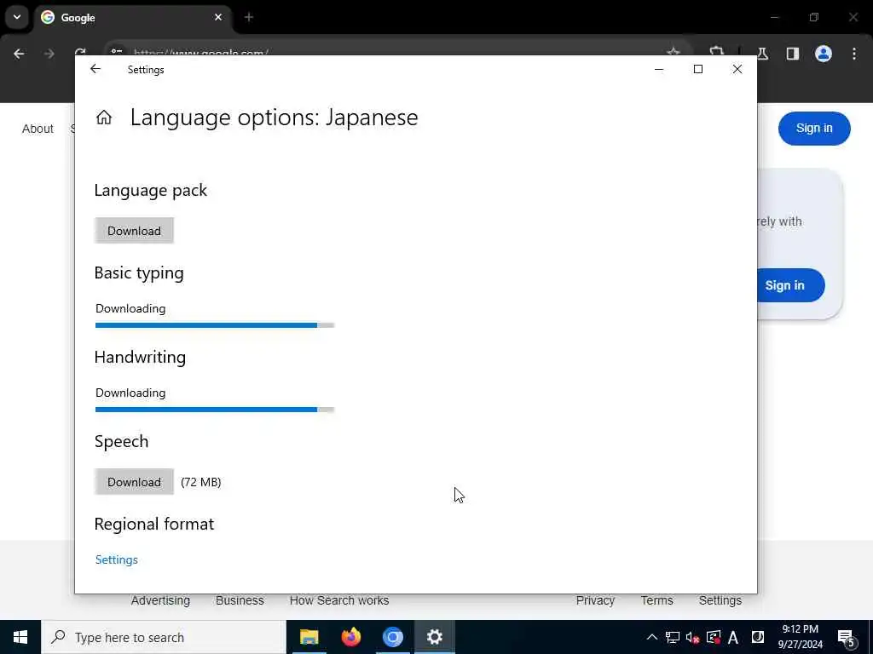Open Chrome extensions puzzle icon
873x654 pixels.
tap(716, 52)
